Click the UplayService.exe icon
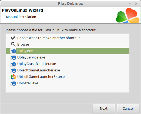 [13, 57]
